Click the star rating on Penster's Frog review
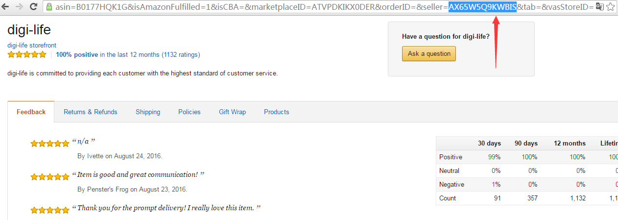Image resolution: width=618 pixels, height=220 pixels. pyautogui.click(x=50, y=177)
